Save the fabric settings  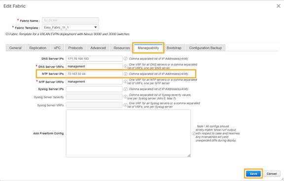point(253,174)
